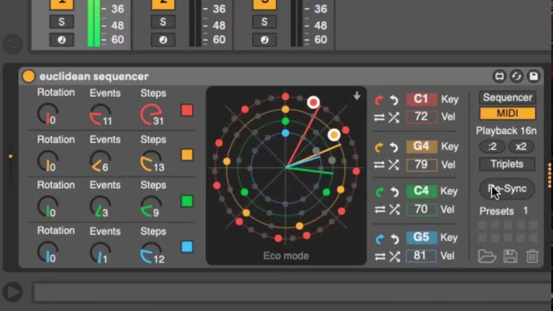Click the blue row Steps knob showing 12
The width and height of the screenshot is (553, 311).
[x=151, y=253]
